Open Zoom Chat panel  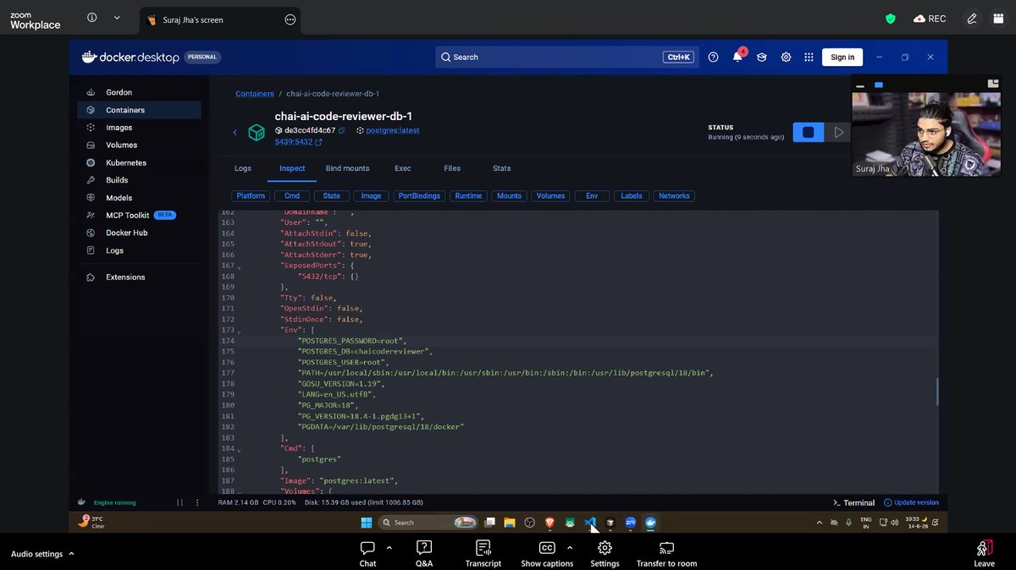coord(367,554)
